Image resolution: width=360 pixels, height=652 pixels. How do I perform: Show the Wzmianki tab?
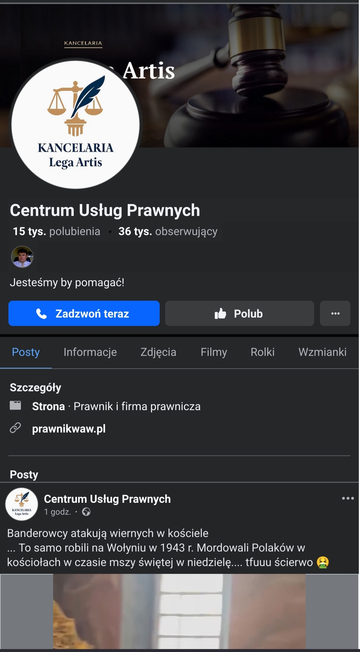click(322, 352)
